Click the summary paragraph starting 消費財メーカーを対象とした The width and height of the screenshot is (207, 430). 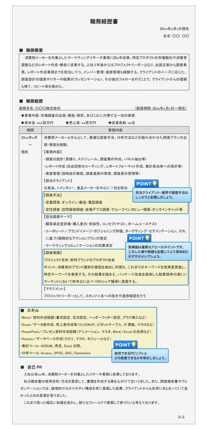[x=104, y=72]
